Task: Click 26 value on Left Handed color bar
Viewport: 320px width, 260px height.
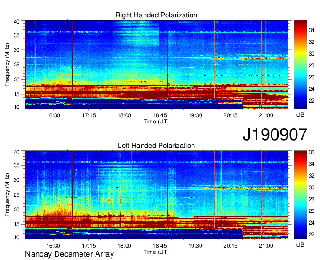Action: [x=312, y=211]
